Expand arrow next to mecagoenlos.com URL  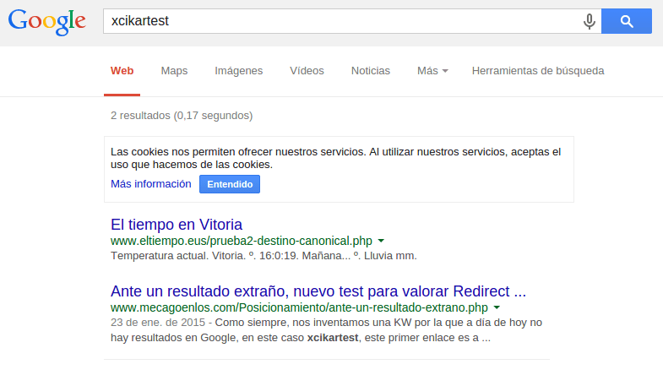pyautogui.click(x=497, y=307)
